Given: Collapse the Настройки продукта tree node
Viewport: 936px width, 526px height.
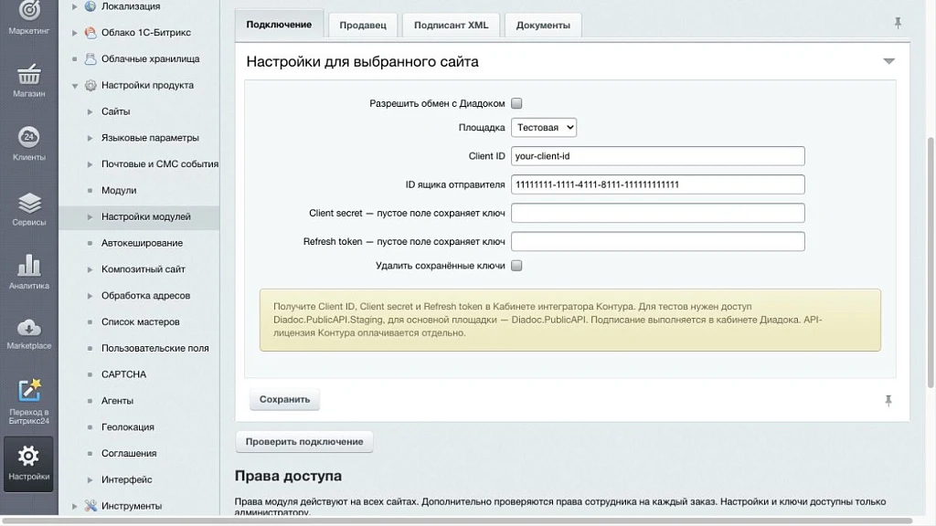Looking at the screenshot, I should (x=75, y=86).
